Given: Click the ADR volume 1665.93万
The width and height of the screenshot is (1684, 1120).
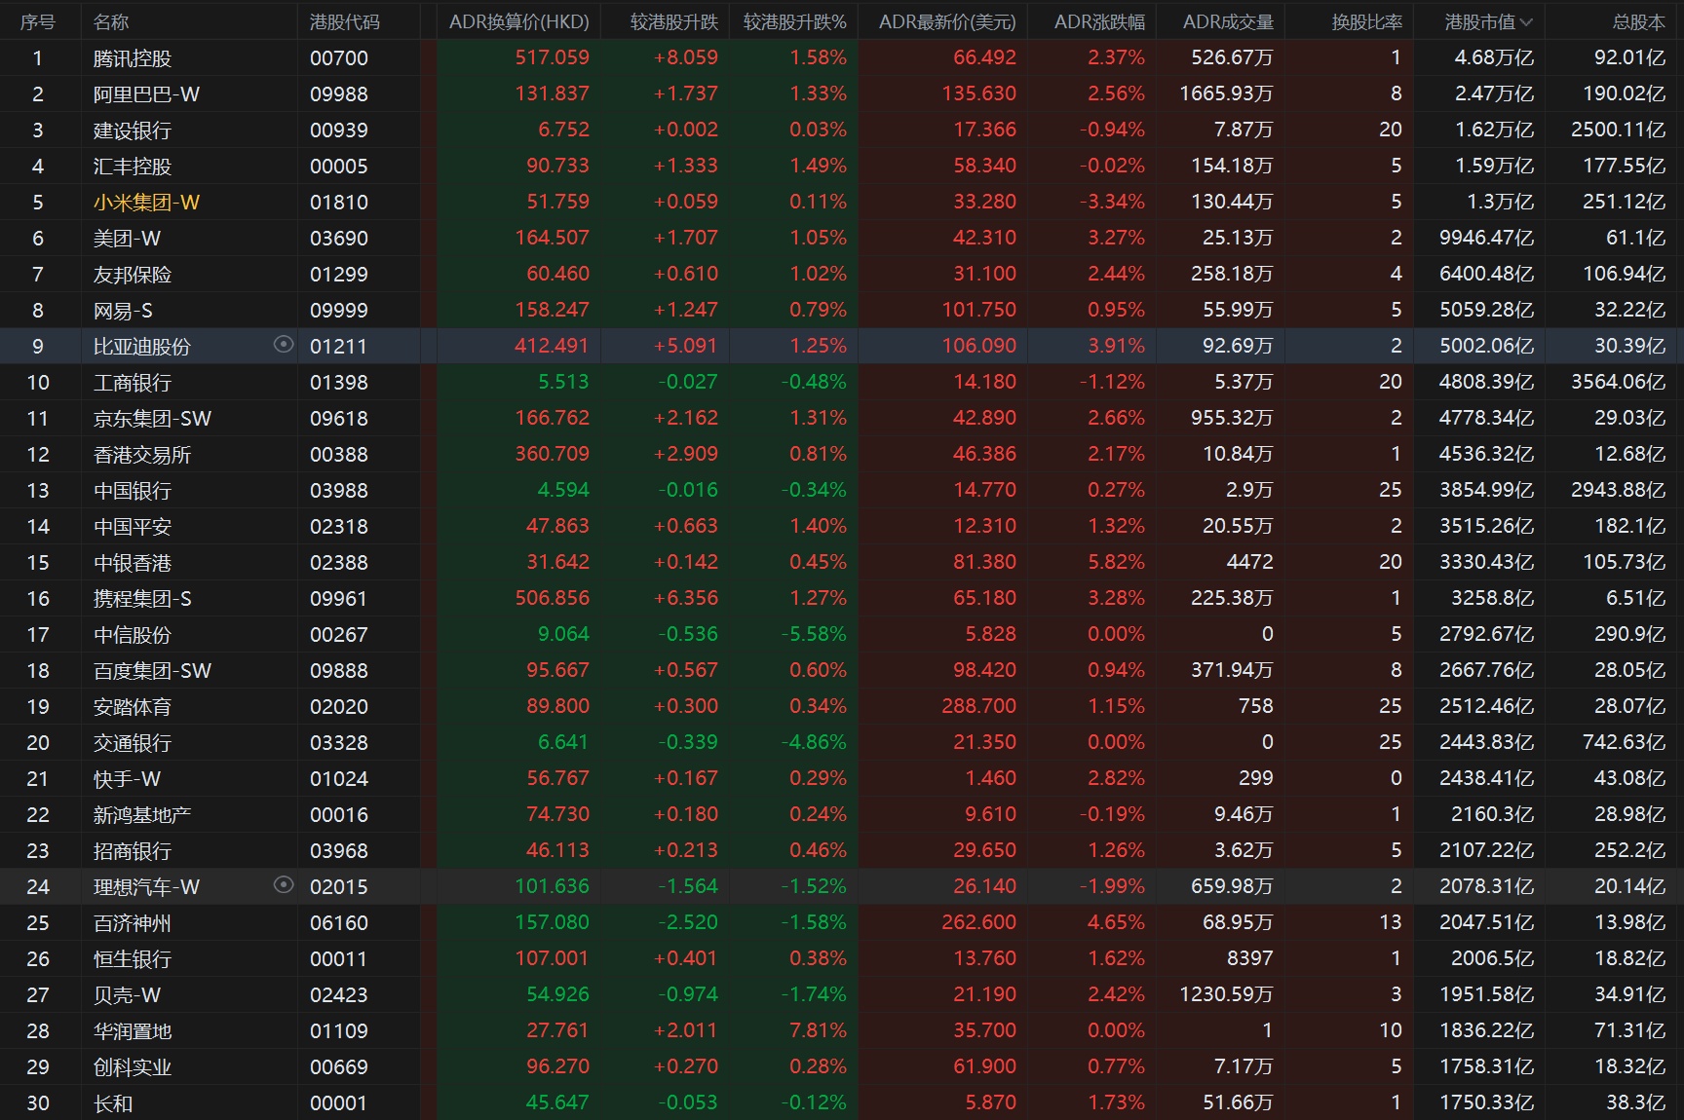Looking at the screenshot, I should 1227,93.
